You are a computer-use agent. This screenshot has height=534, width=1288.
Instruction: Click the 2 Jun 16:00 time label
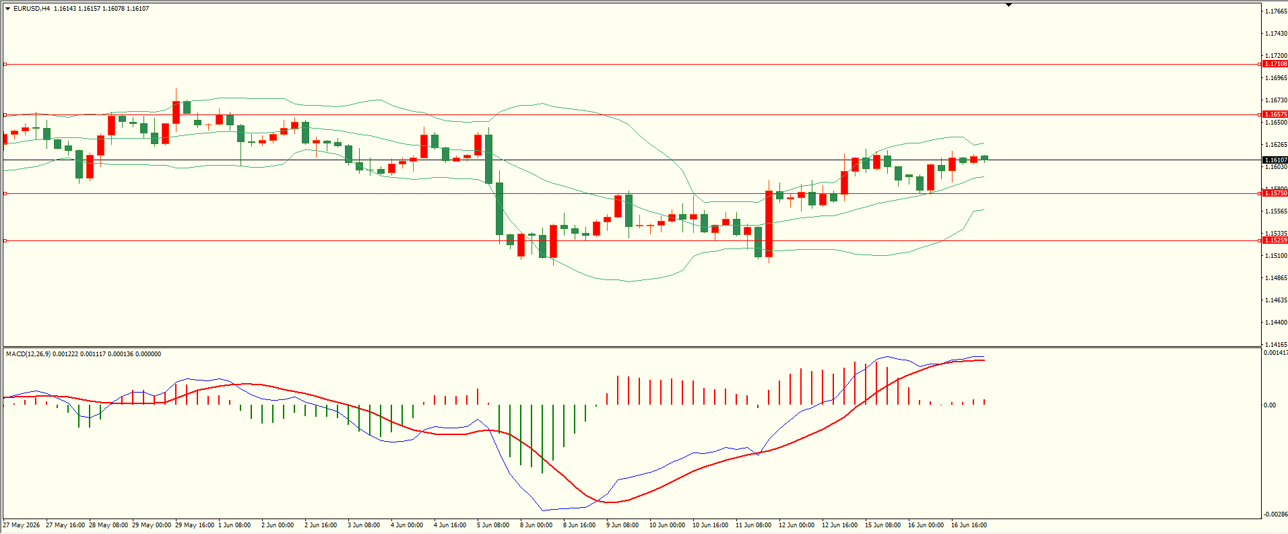pos(321,525)
